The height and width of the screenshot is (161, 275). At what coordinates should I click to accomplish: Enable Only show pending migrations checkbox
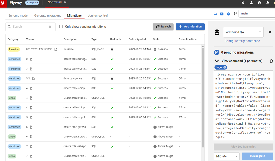(x=61, y=27)
